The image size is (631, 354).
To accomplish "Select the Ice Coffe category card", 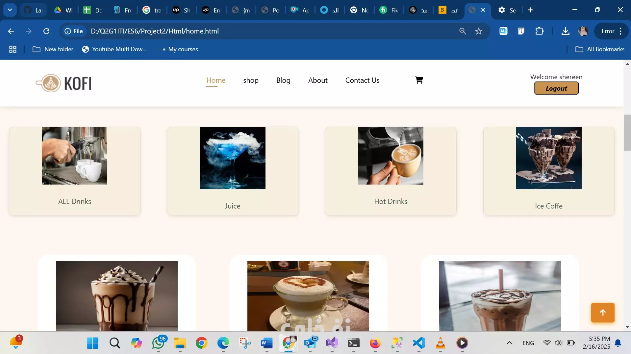I will [x=549, y=171].
